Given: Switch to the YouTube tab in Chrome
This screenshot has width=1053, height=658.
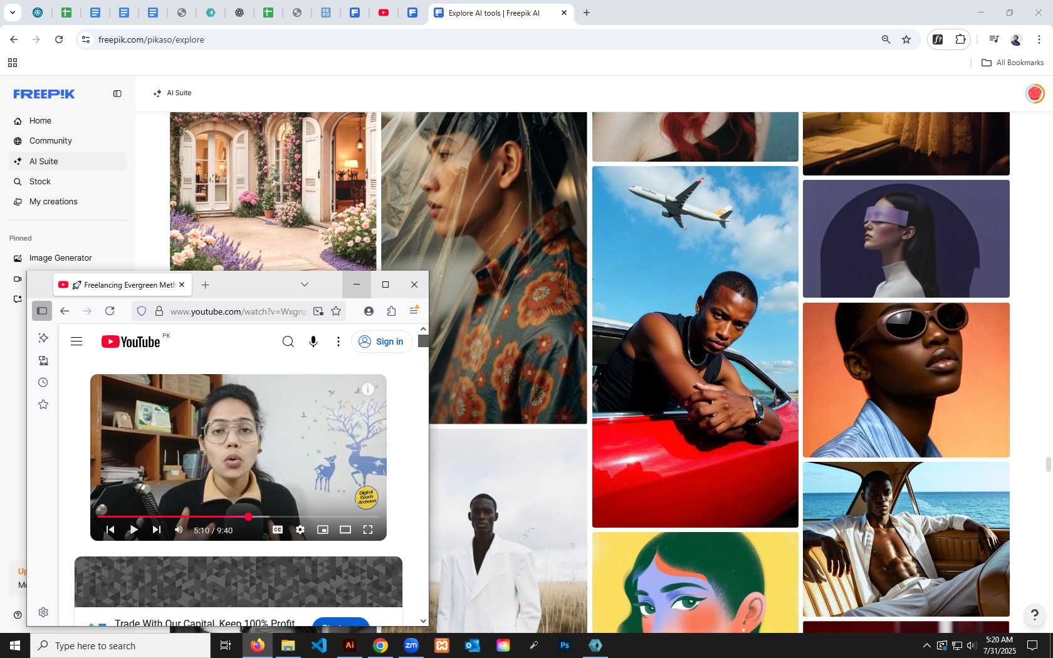Looking at the screenshot, I should click(x=384, y=13).
